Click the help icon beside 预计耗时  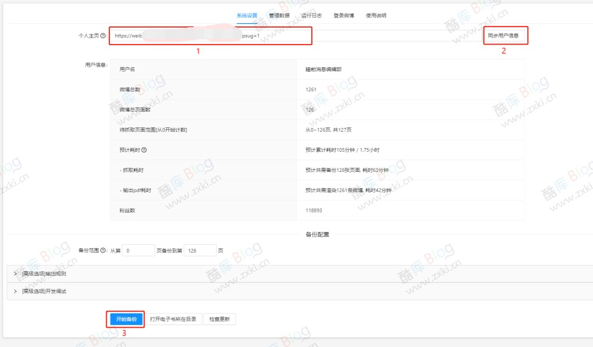click(x=144, y=150)
